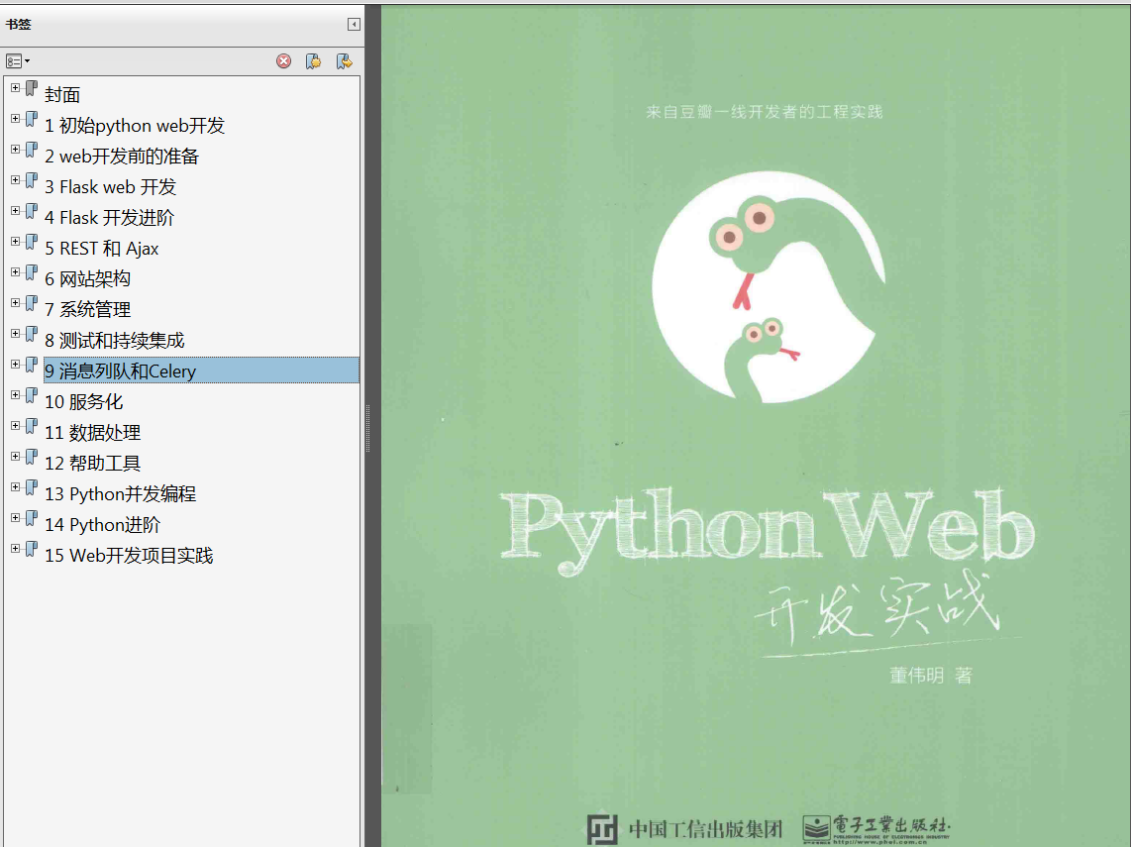
Task: Click the bookmark icon beside 13 Python并发编程
Action: coord(31,487)
